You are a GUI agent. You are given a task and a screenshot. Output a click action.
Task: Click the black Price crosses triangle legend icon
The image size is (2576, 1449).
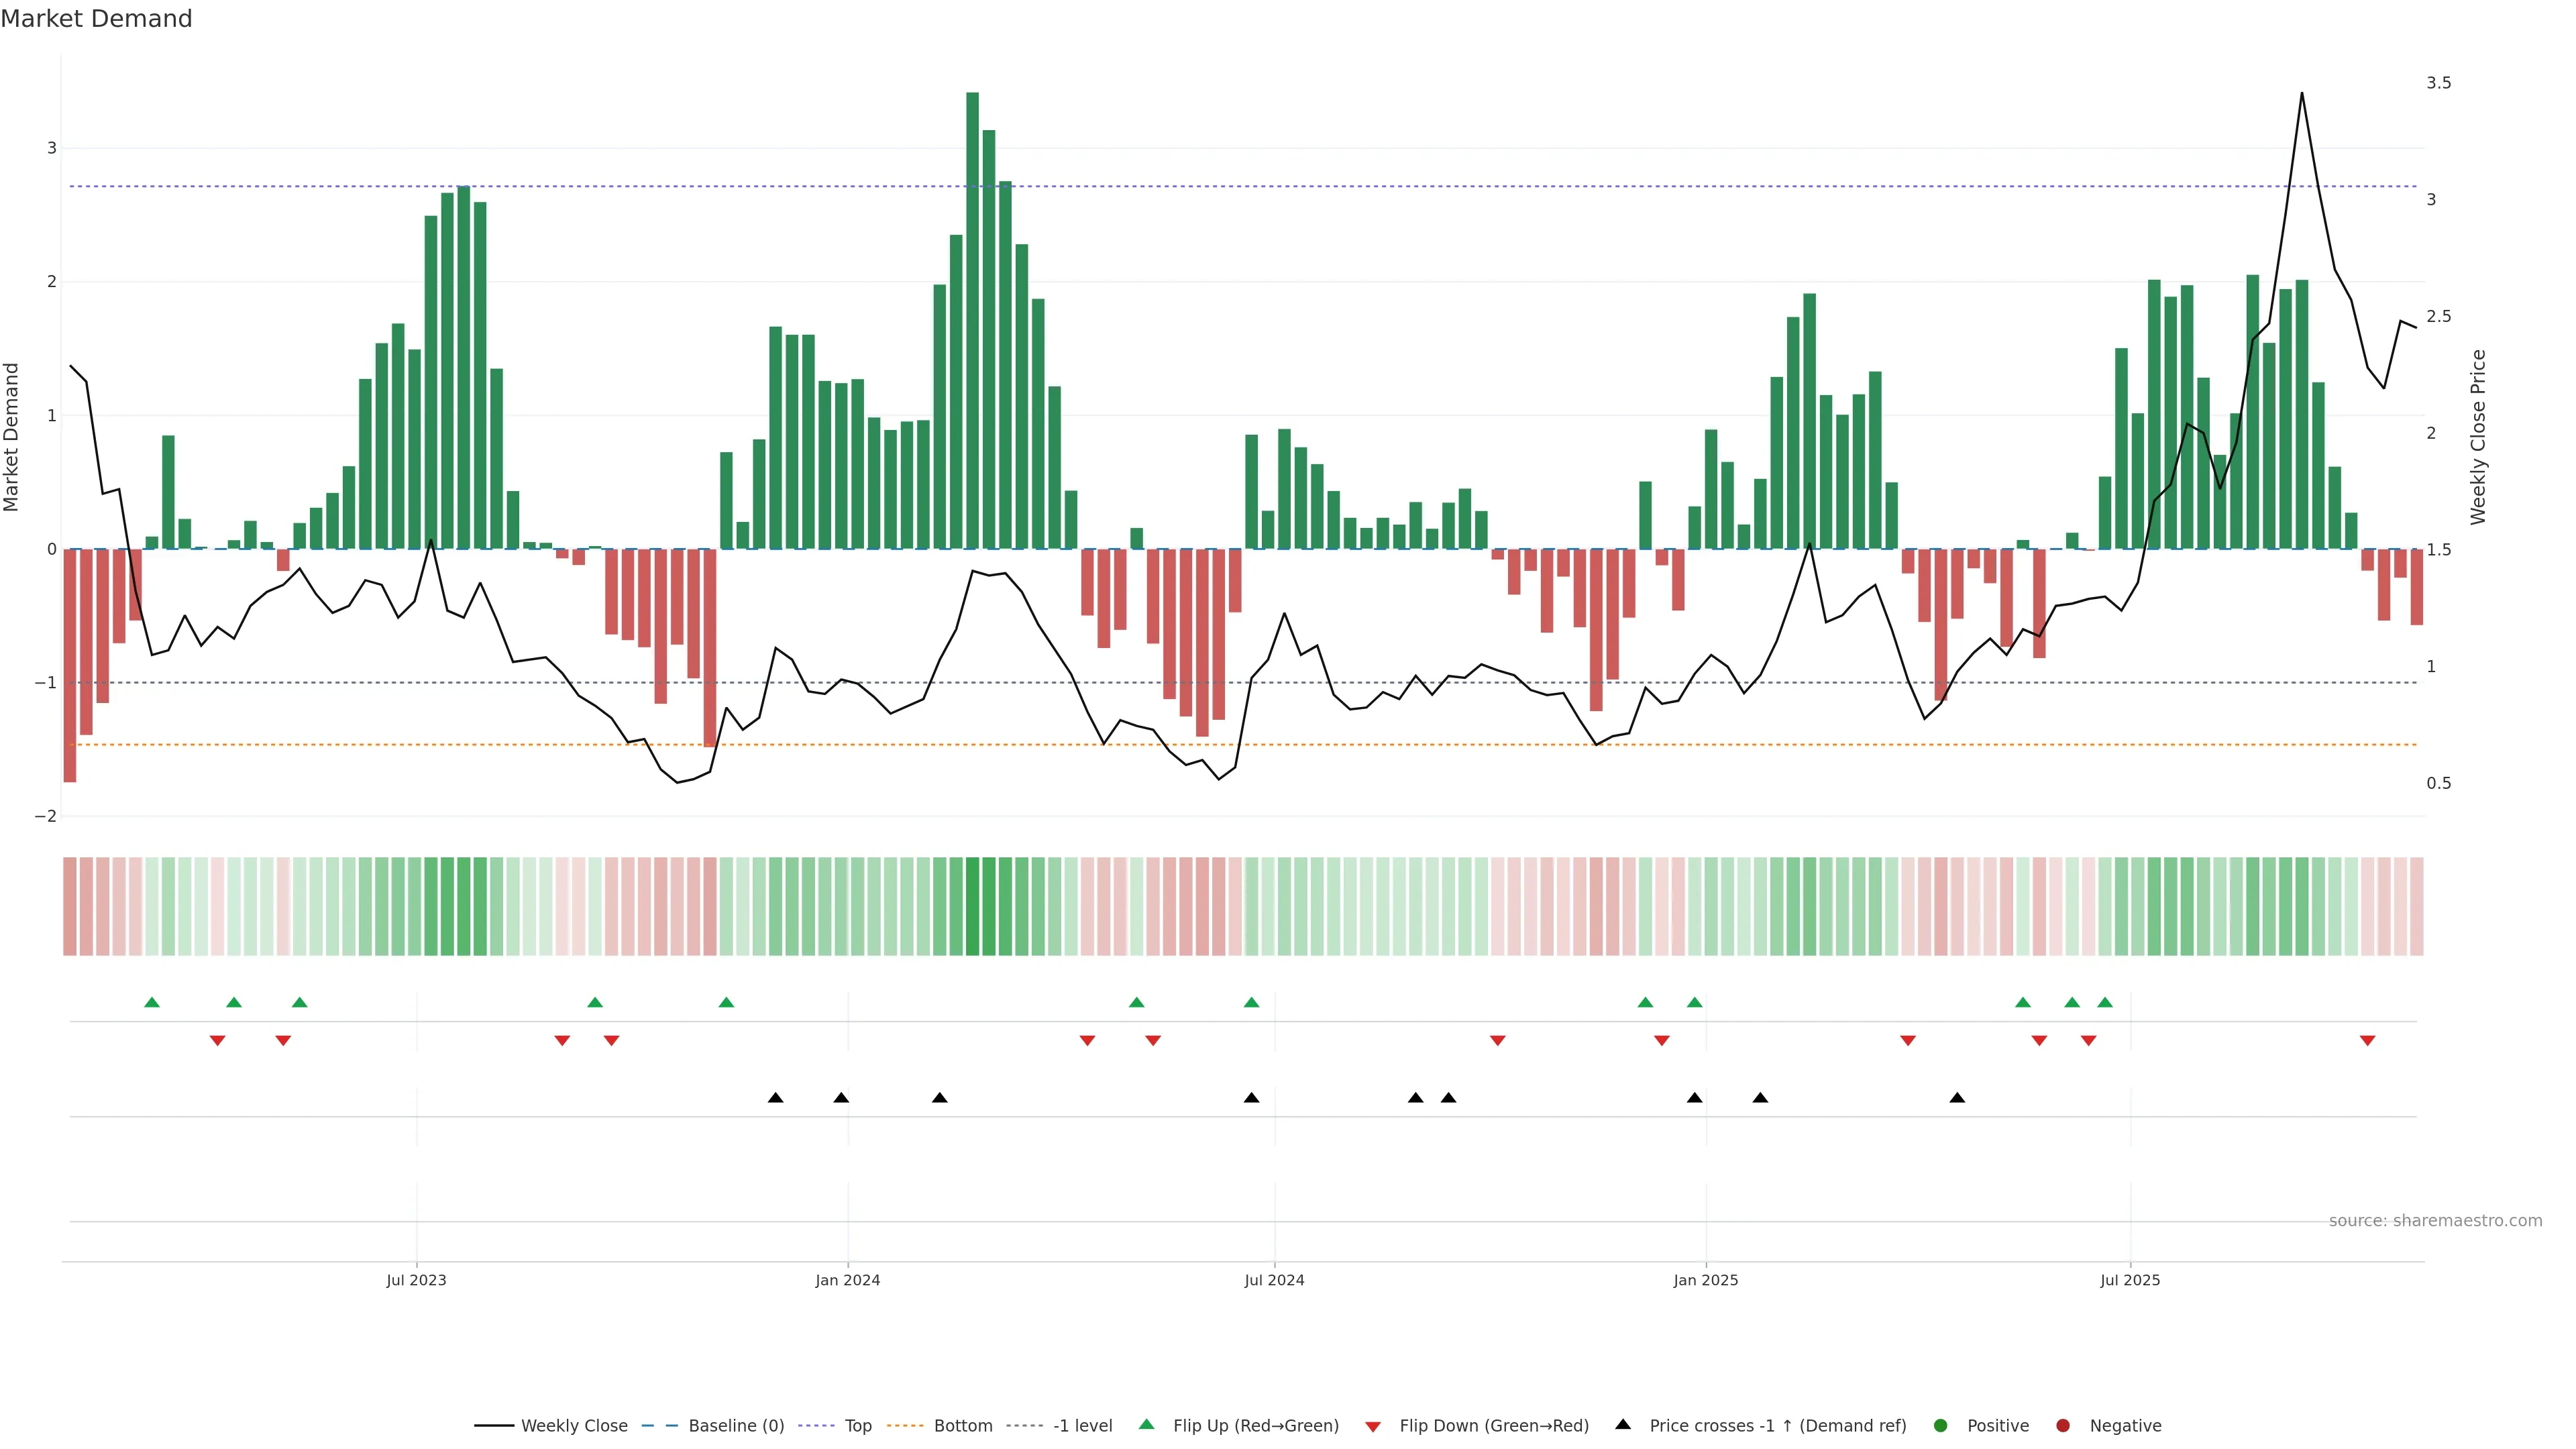[x=1623, y=1424]
